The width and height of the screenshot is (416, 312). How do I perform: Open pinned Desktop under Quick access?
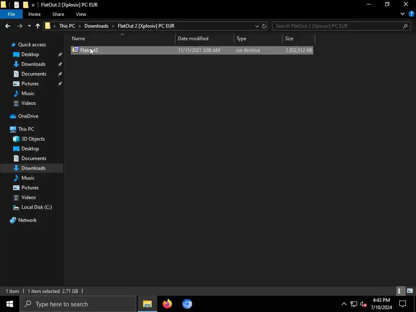pos(30,54)
